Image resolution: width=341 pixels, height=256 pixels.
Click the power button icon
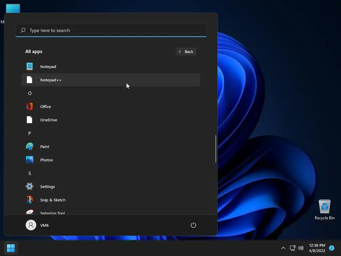pos(193,225)
